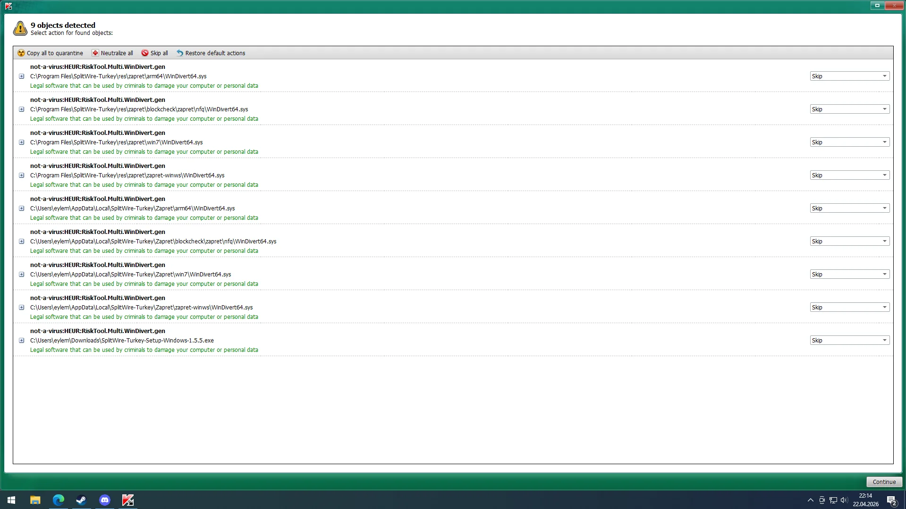Click the Continue button
Image resolution: width=906 pixels, height=509 pixels.
coord(884,482)
